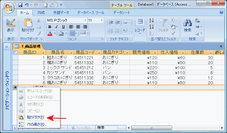Close the T_商品管理 table with X
This screenshot has width=227, height=133.
(x=221, y=46)
